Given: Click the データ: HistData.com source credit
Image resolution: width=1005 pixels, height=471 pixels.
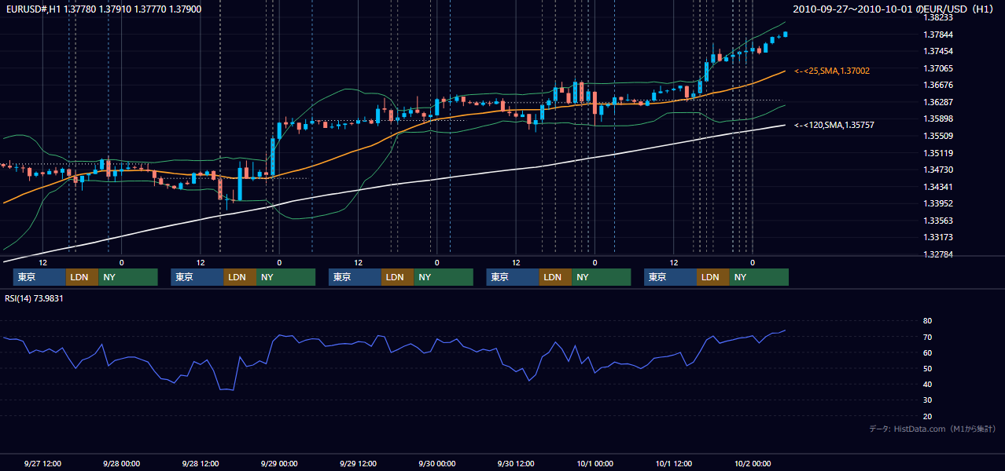Looking at the screenshot, I should pyautogui.click(x=933, y=429).
